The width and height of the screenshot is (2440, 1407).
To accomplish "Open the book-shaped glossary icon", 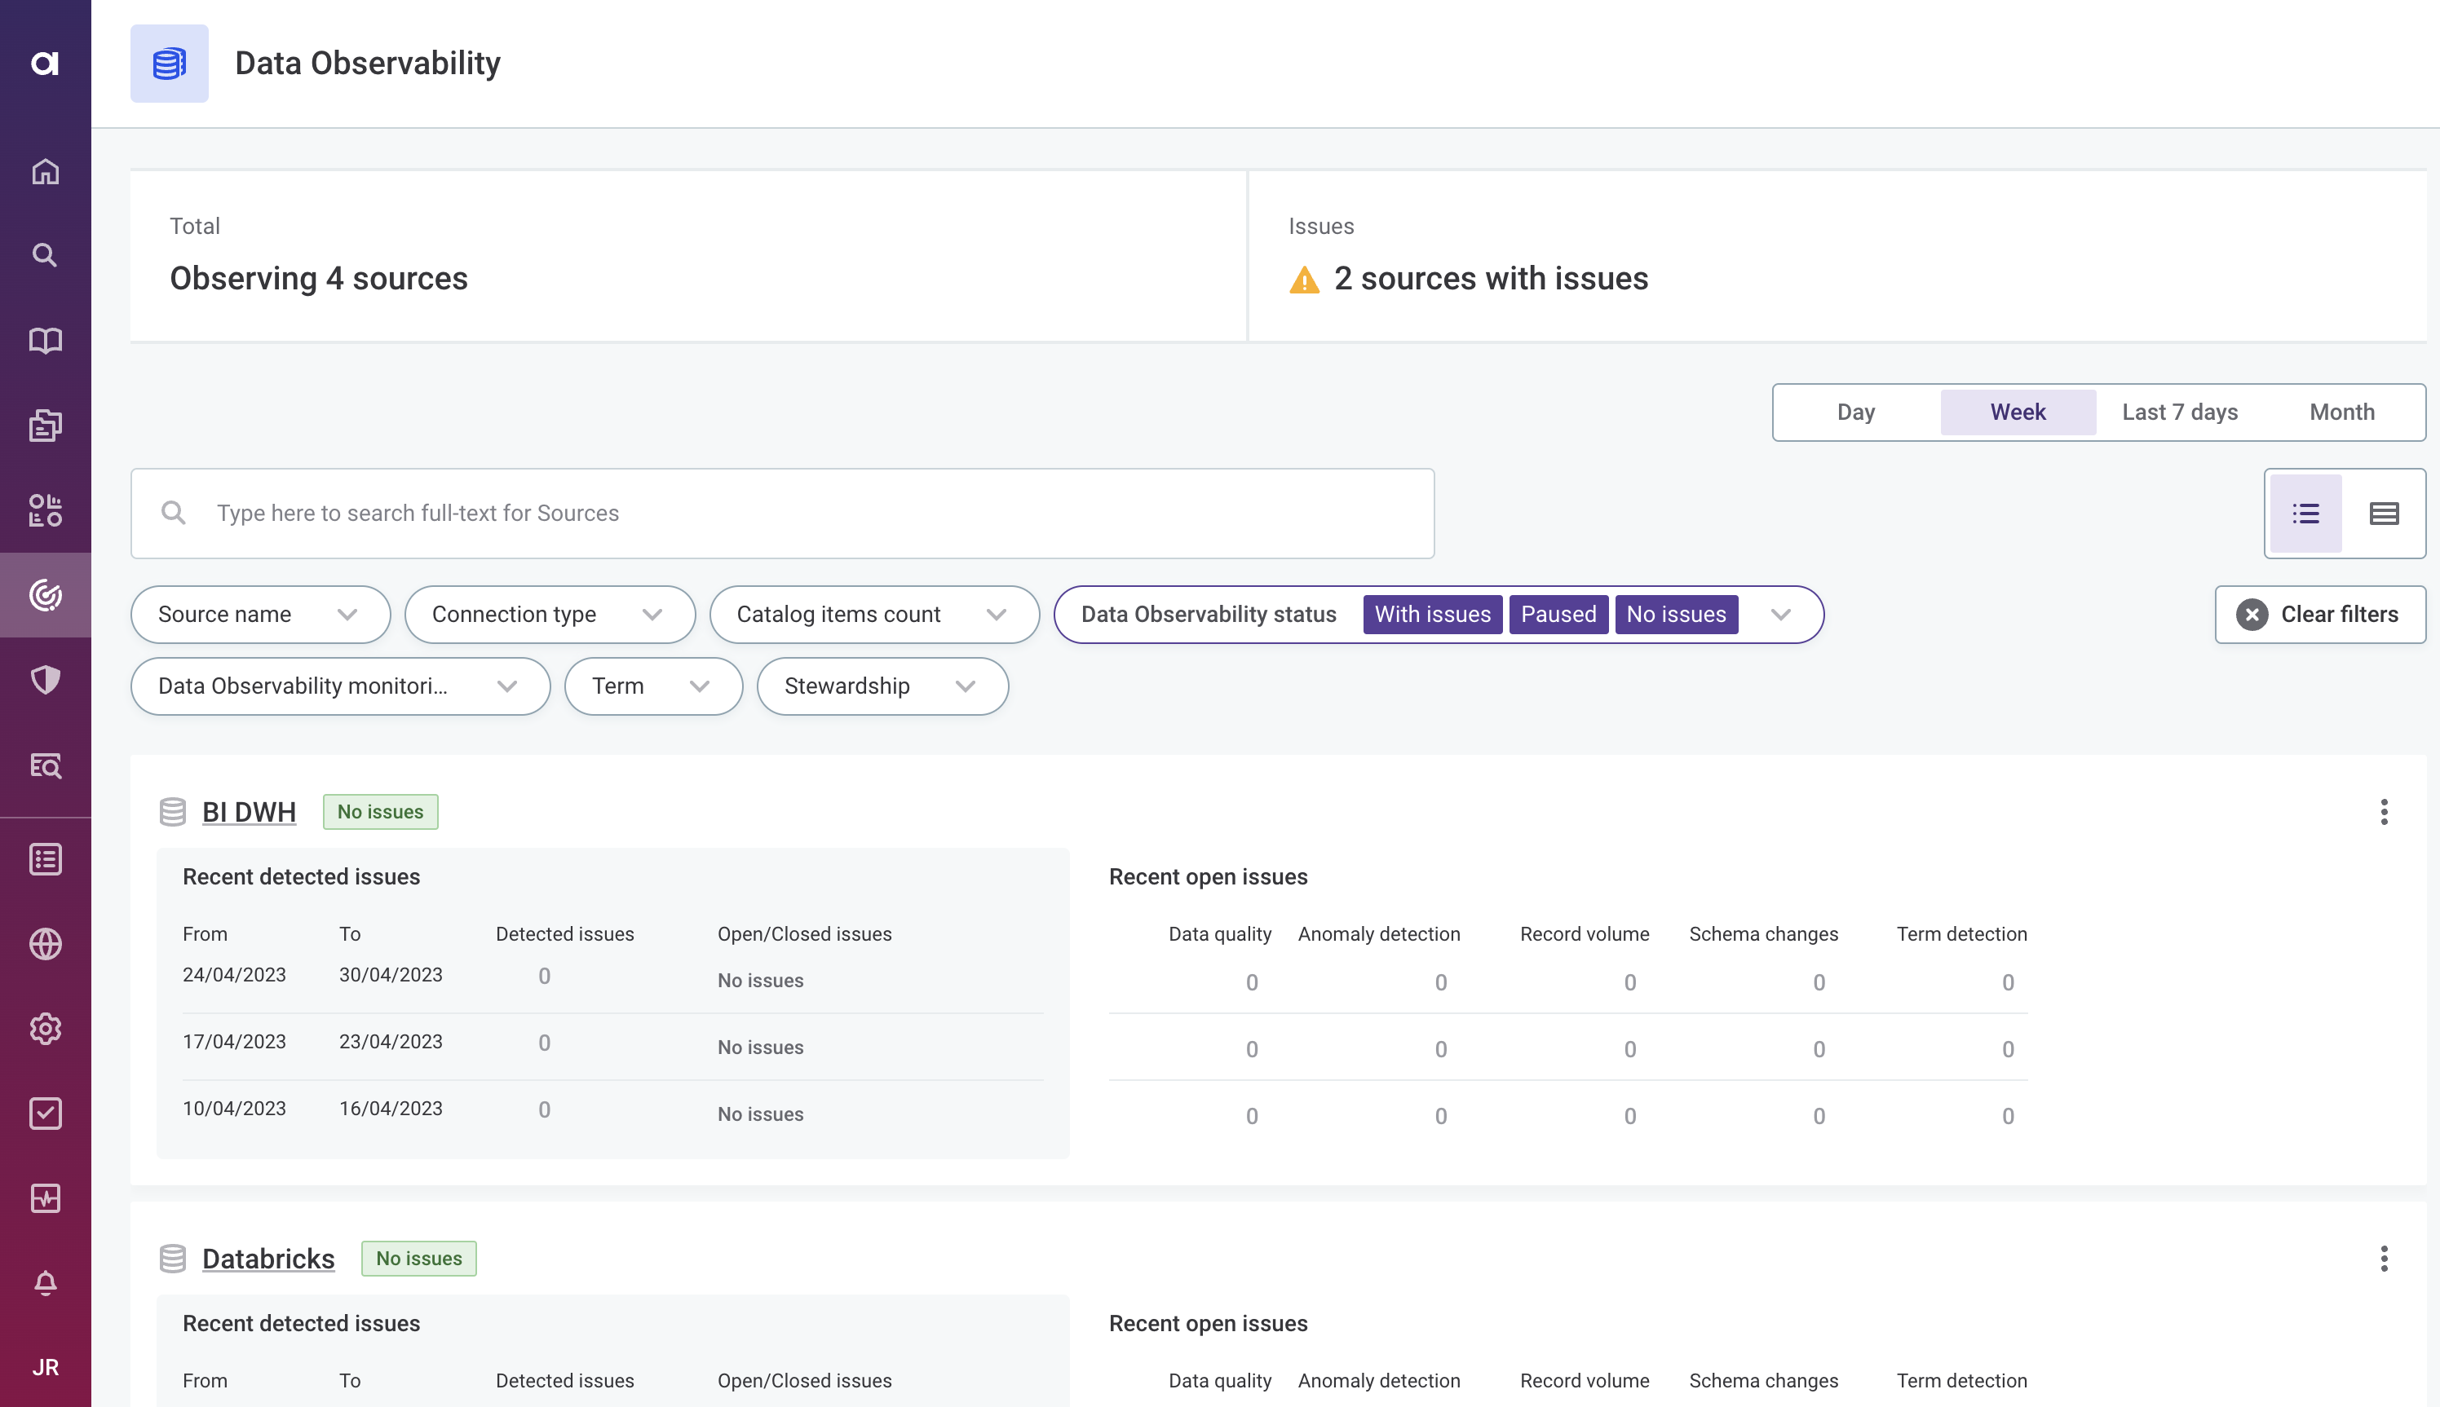I will point(46,340).
